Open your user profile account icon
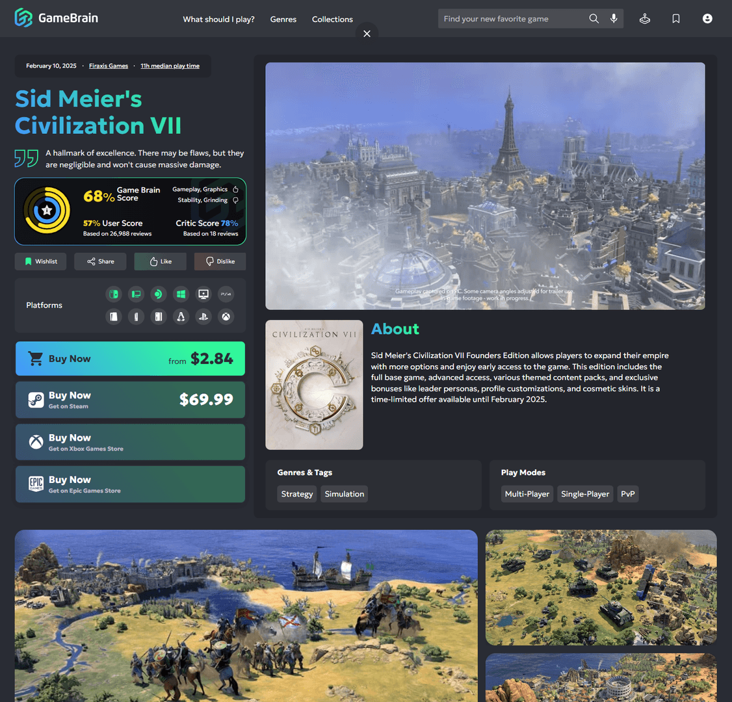This screenshot has width=732, height=702. (x=707, y=19)
